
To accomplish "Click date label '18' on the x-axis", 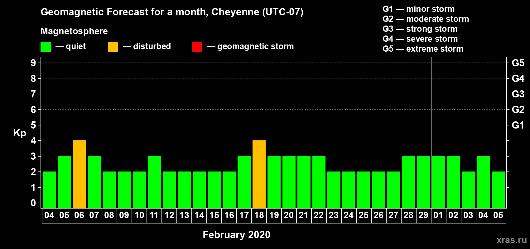I will tap(259, 215).
